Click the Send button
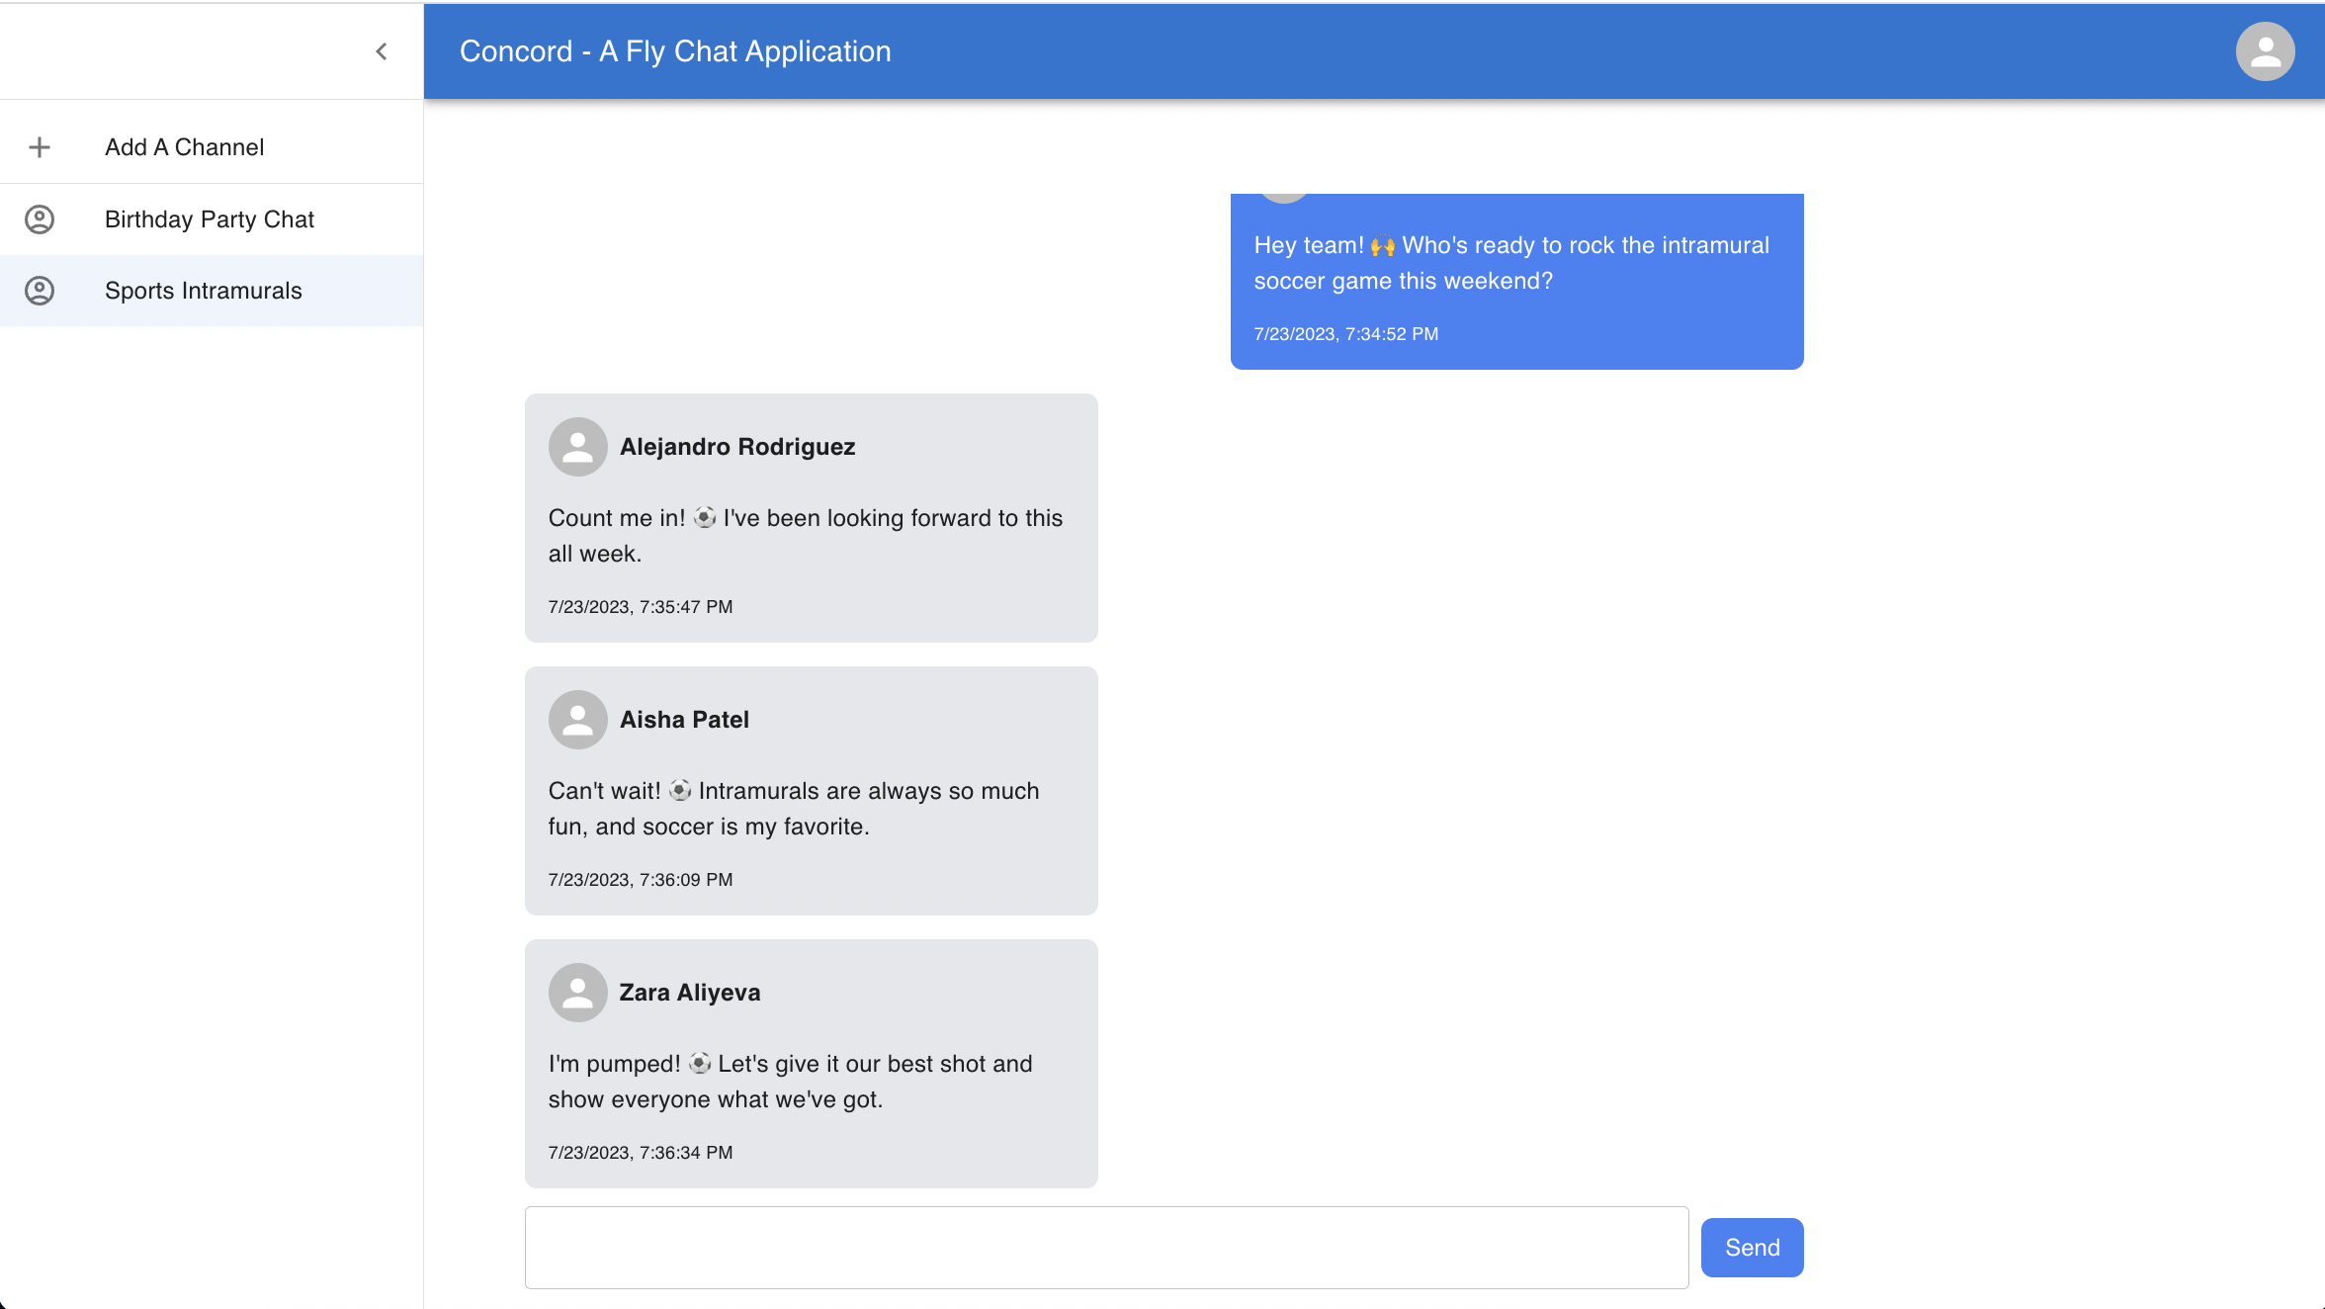The width and height of the screenshot is (2325, 1309). coord(1752,1247)
